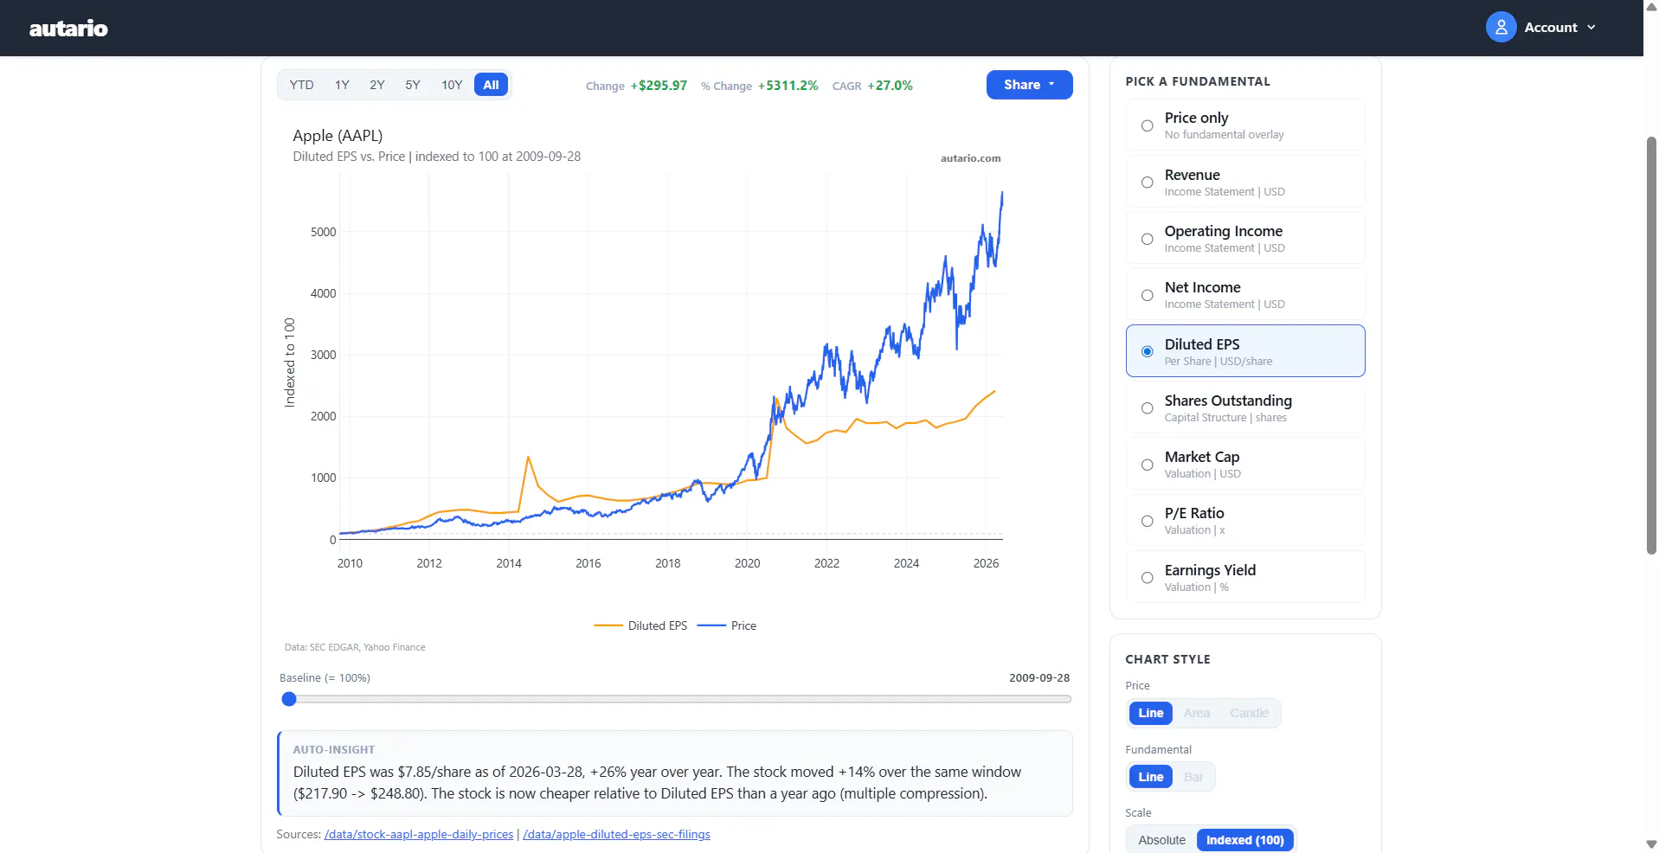Choose the Revenue fundamental
The height and width of the screenshot is (853, 1659).
(1245, 182)
